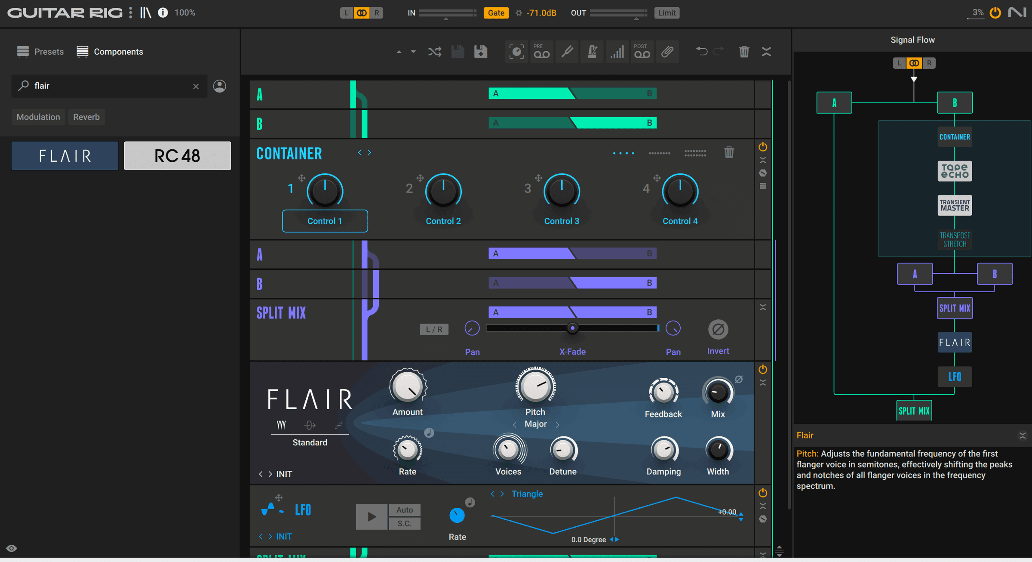Image resolution: width=1032 pixels, height=562 pixels.
Task: Toggle the LFO power button
Action: tap(763, 493)
